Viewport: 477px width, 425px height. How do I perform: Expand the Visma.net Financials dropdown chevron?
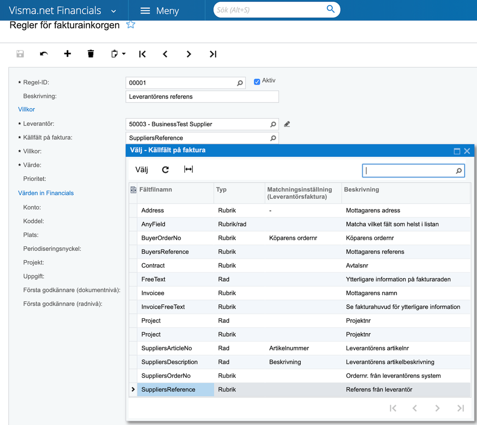[x=114, y=11]
